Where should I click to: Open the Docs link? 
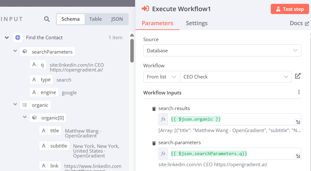pyautogui.click(x=299, y=23)
